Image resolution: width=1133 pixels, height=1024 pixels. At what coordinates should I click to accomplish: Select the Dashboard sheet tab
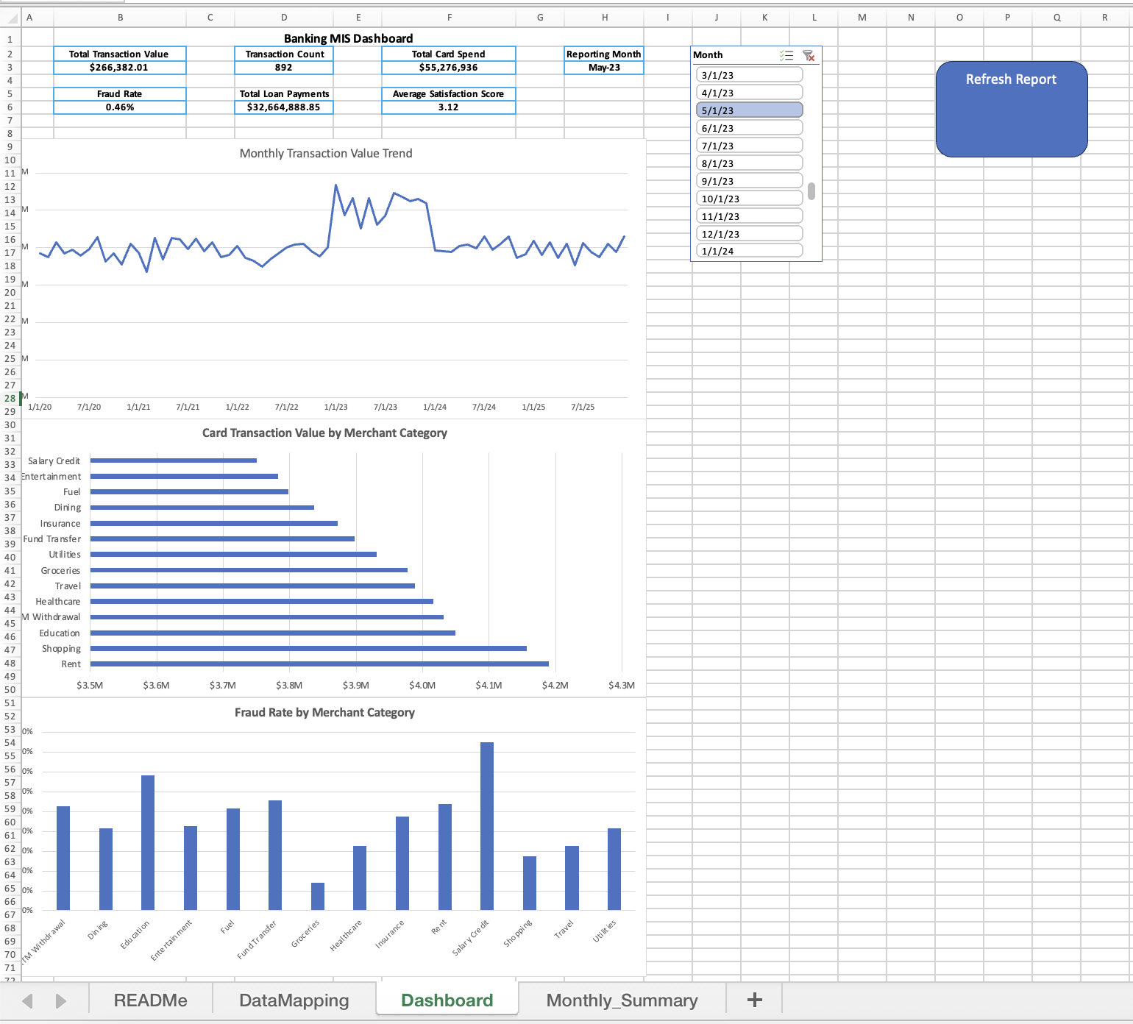(447, 1000)
